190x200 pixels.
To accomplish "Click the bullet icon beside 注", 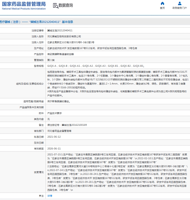I will [40, 196].
